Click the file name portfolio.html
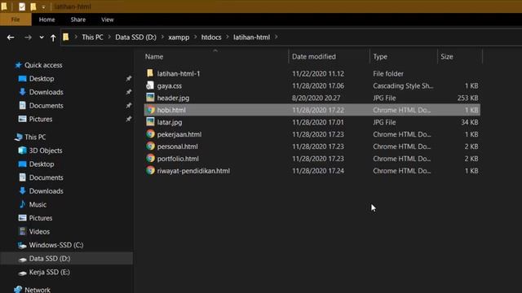 178,159
